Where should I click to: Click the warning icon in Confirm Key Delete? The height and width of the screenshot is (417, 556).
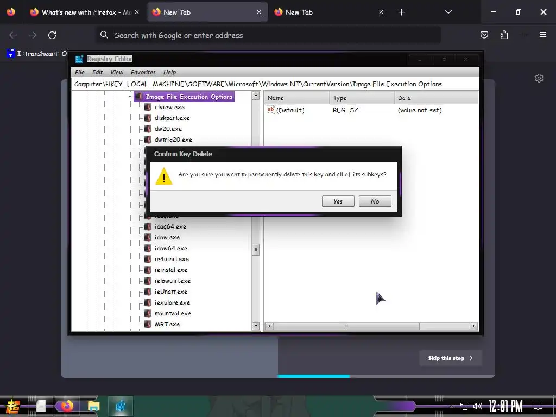pos(164,176)
